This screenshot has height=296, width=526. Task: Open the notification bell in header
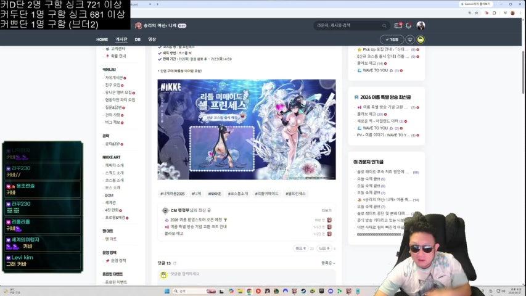[409, 25]
